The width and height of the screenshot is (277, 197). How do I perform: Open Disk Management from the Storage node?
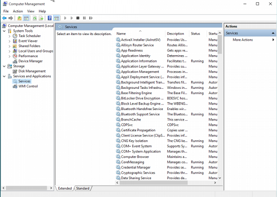(x=32, y=71)
